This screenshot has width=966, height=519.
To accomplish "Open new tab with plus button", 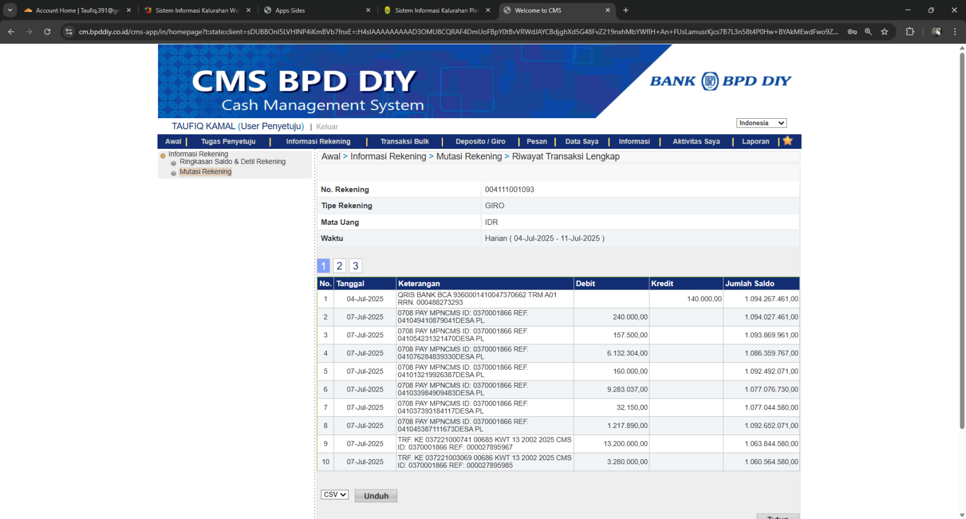I will (626, 10).
